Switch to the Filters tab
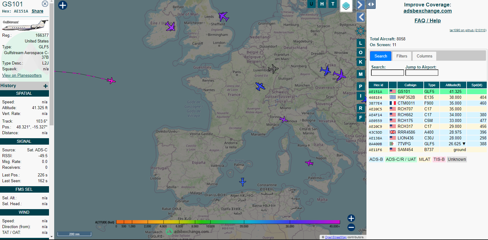 tap(402, 56)
